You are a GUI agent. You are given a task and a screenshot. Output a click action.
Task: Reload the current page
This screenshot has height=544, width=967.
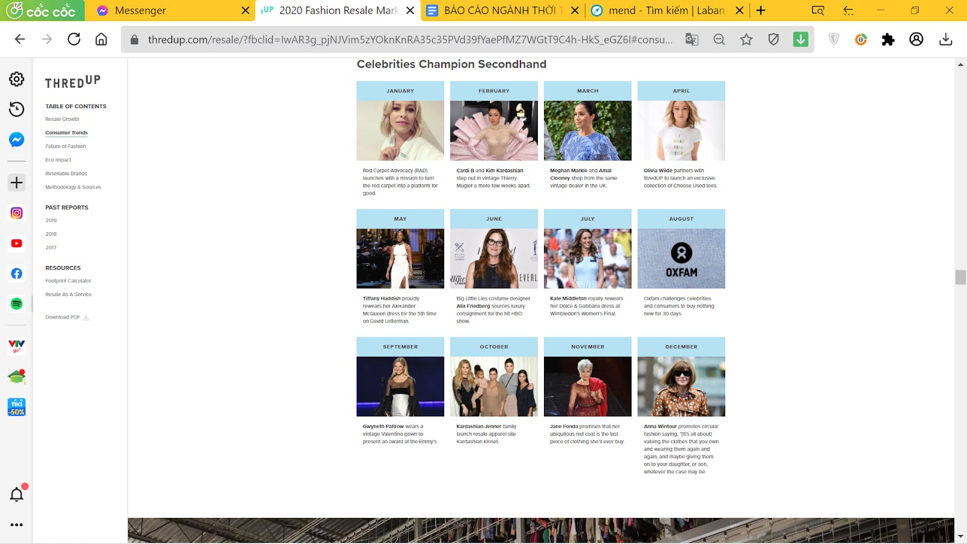74,39
